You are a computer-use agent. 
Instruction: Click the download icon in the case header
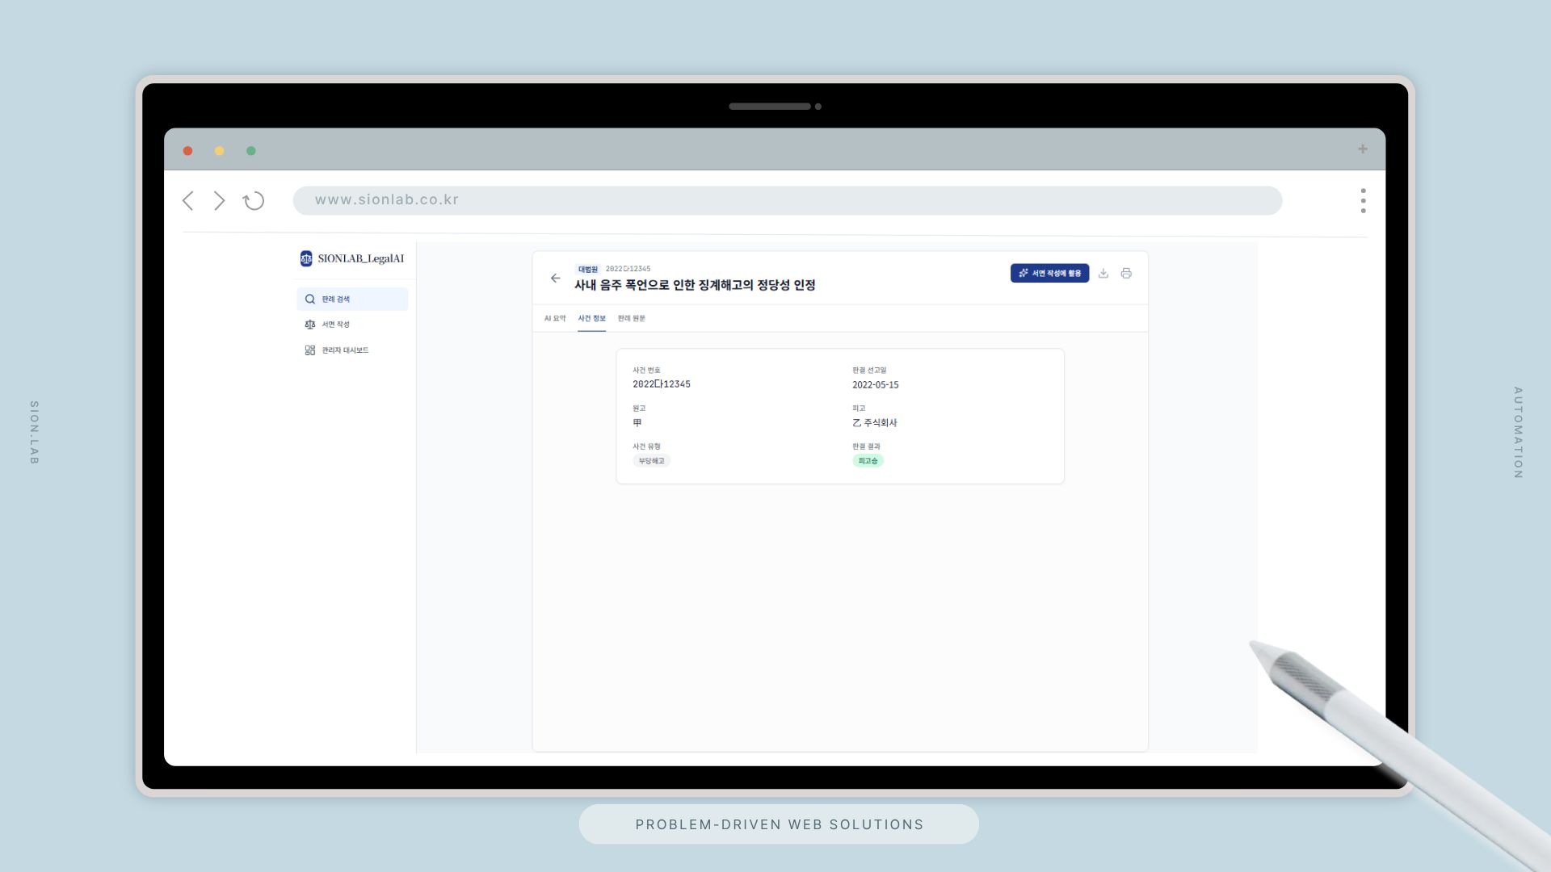[x=1103, y=274]
